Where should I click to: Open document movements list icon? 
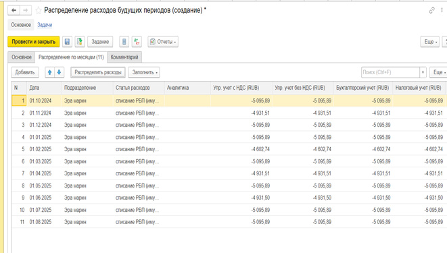(124, 42)
